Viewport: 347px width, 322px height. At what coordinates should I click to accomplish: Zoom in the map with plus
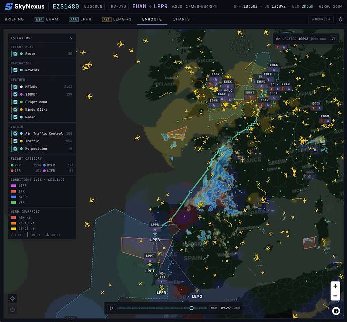coord(335,286)
